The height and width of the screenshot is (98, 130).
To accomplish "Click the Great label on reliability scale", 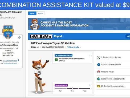I will [84, 91].
